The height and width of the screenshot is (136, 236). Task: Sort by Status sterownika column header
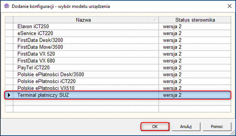pos(195,20)
